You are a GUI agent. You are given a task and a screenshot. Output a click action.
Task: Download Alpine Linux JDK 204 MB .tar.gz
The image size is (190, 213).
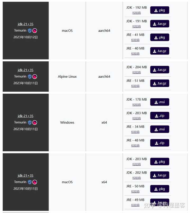160,70
